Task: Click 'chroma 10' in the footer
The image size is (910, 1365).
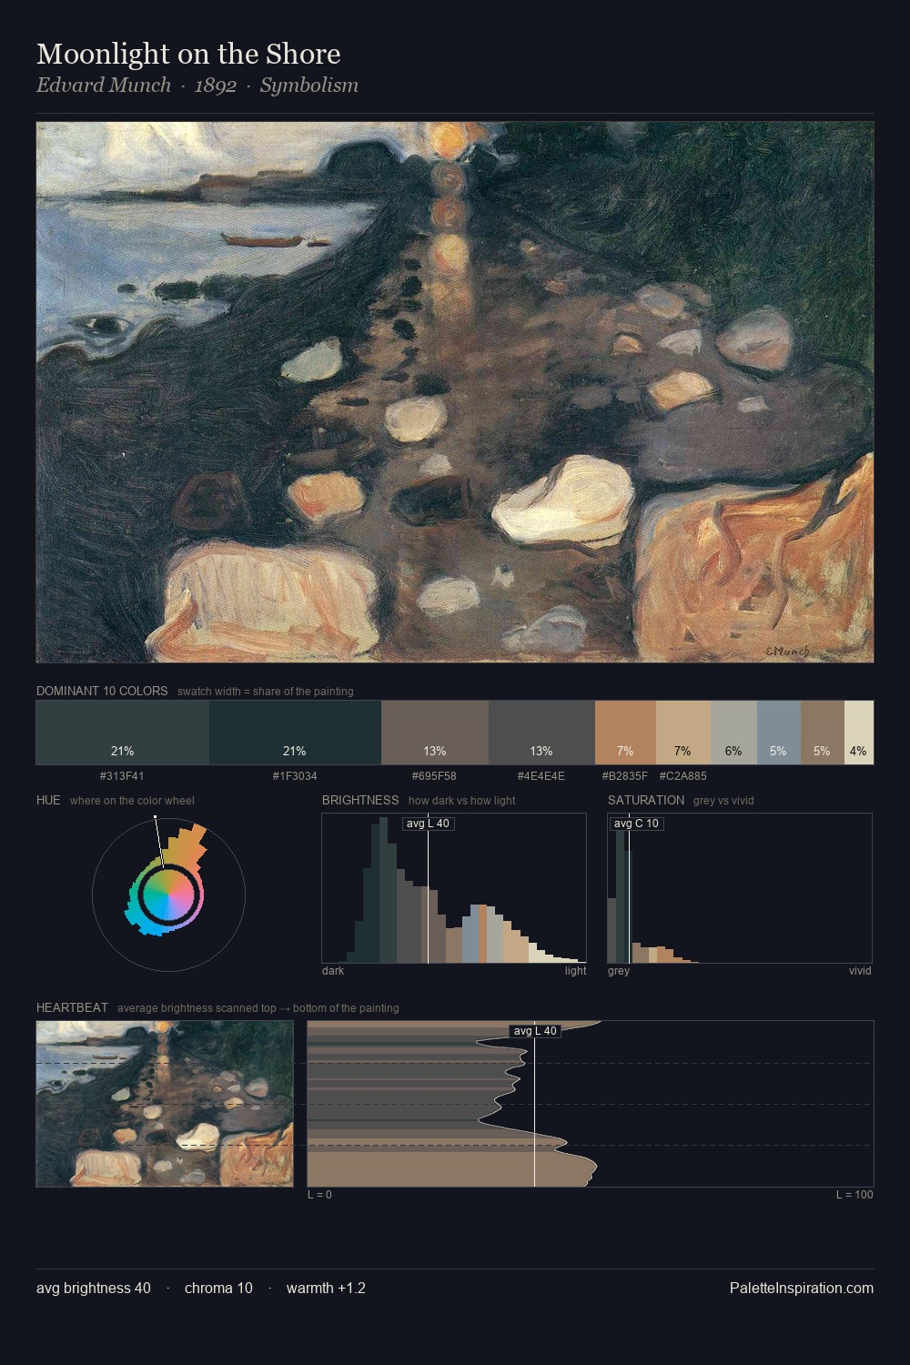Action: (x=218, y=1288)
